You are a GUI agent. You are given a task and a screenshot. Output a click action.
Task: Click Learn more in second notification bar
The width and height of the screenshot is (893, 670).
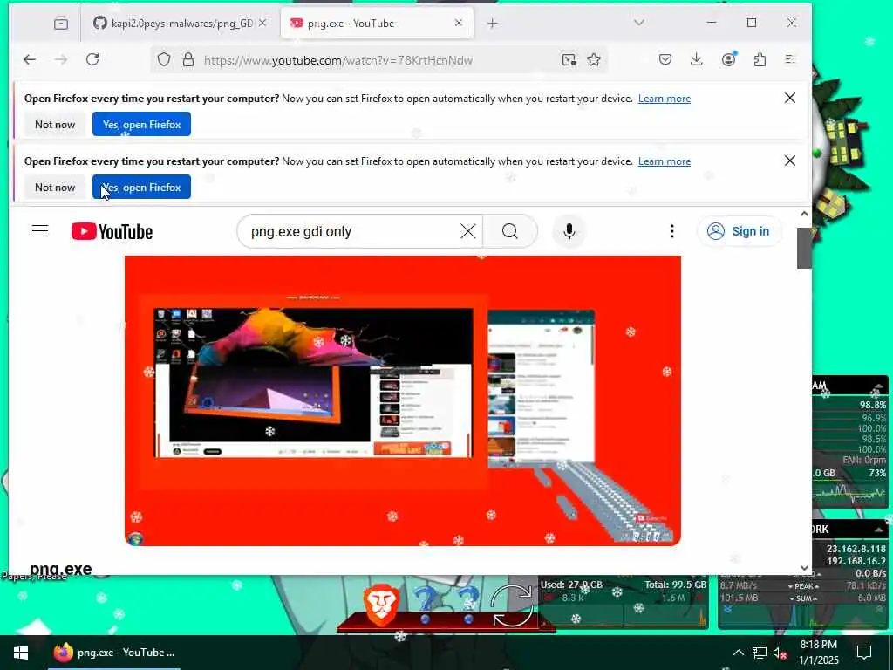coord(664,161)
